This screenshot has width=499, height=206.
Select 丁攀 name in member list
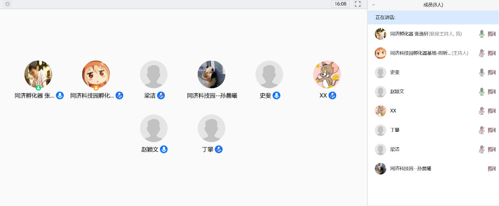coord(395,130)
